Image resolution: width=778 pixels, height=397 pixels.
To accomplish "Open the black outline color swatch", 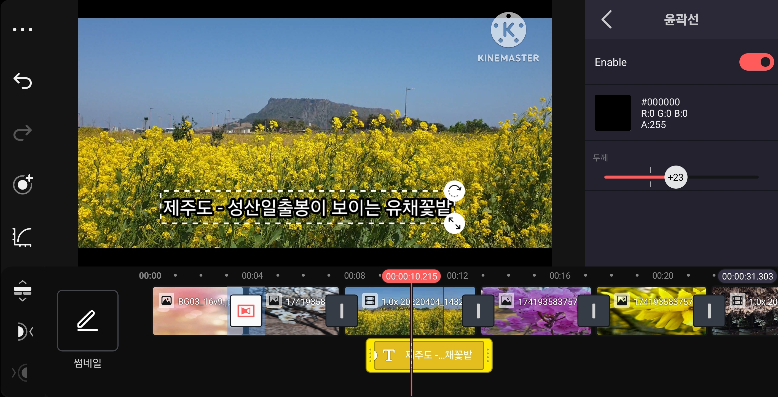I will (x=613, y=113).
